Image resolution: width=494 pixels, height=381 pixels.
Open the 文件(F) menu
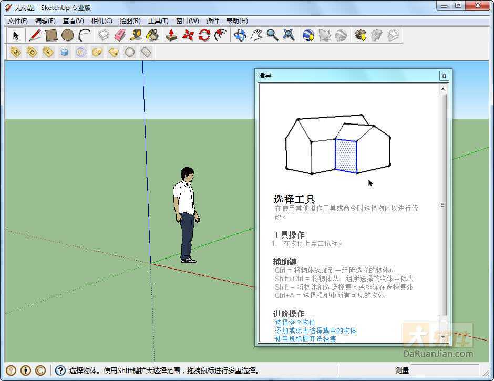point(18,21)
